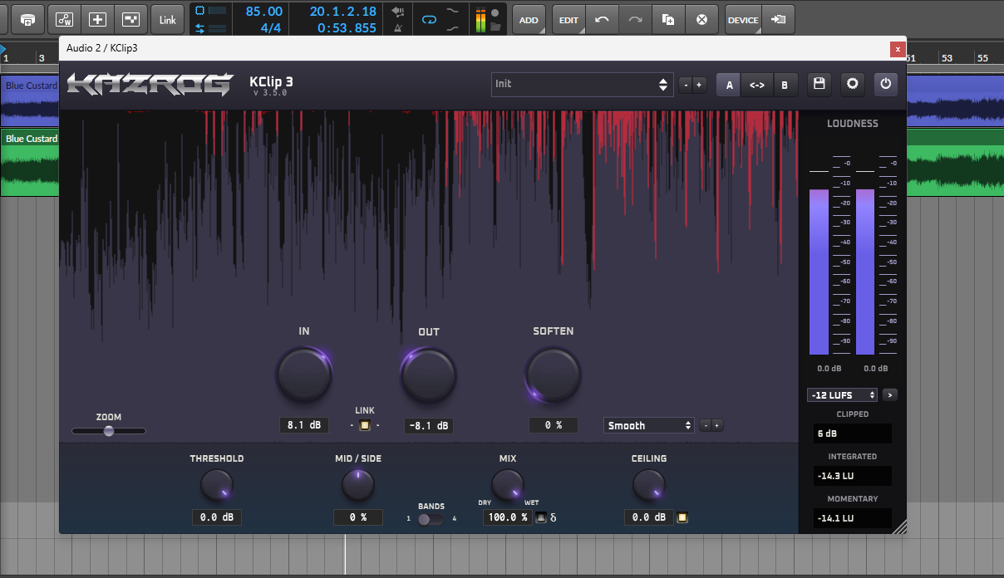Click the printer-like icon in DAW toolbar
The height and width of the screenshot is (578, 1004).
click(x=28, y=19)
